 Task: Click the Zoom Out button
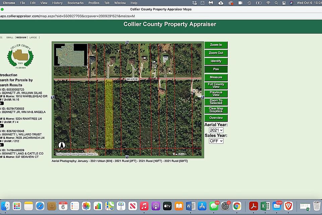216,53
